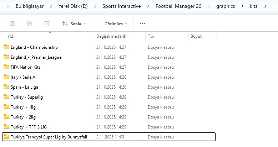The height and width of the screenshot is (147, 278).
Task: Click the folder icon beside England - Championship
Action: point(6,47)
